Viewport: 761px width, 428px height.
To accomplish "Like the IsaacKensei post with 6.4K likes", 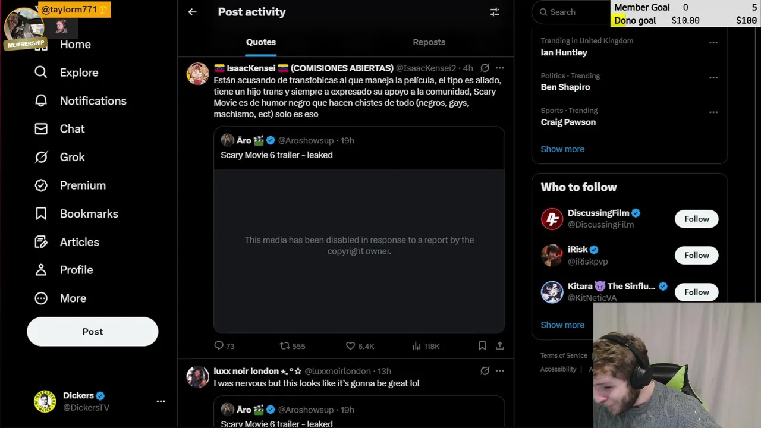I will click(351, 346).
